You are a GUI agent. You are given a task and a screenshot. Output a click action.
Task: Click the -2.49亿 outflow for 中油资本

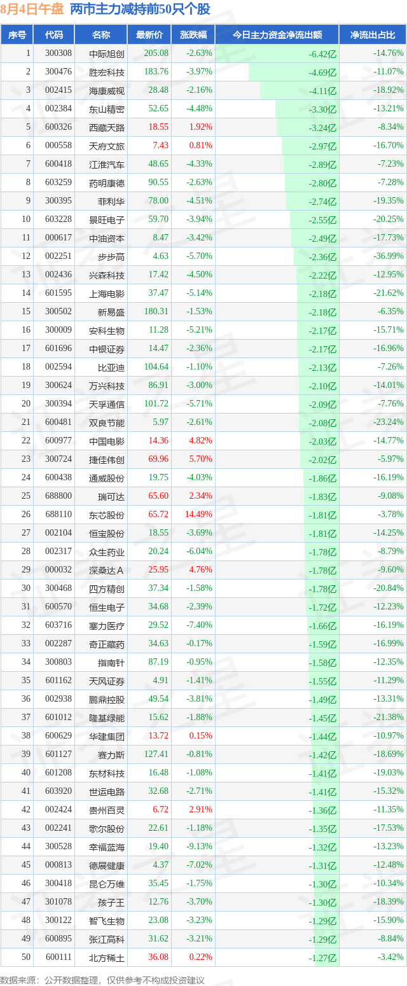click(x=322, y=239)
